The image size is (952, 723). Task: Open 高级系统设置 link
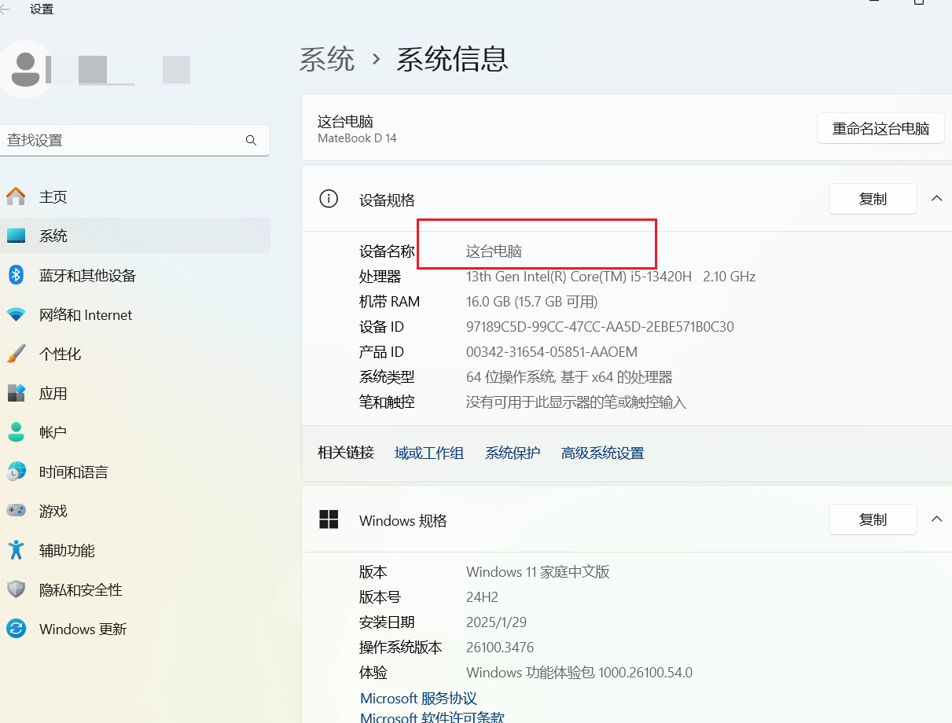click(x=602, y=453)
